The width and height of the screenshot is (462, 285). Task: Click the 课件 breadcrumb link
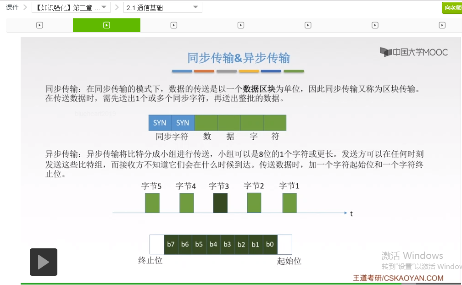pyautogui.click(x=12, y=7)
